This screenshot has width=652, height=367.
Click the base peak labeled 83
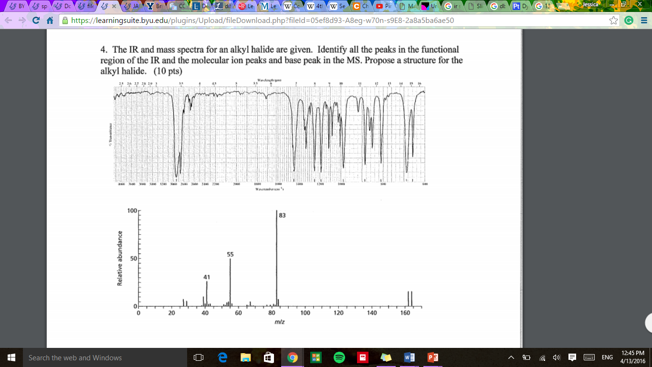click(282, 216)
